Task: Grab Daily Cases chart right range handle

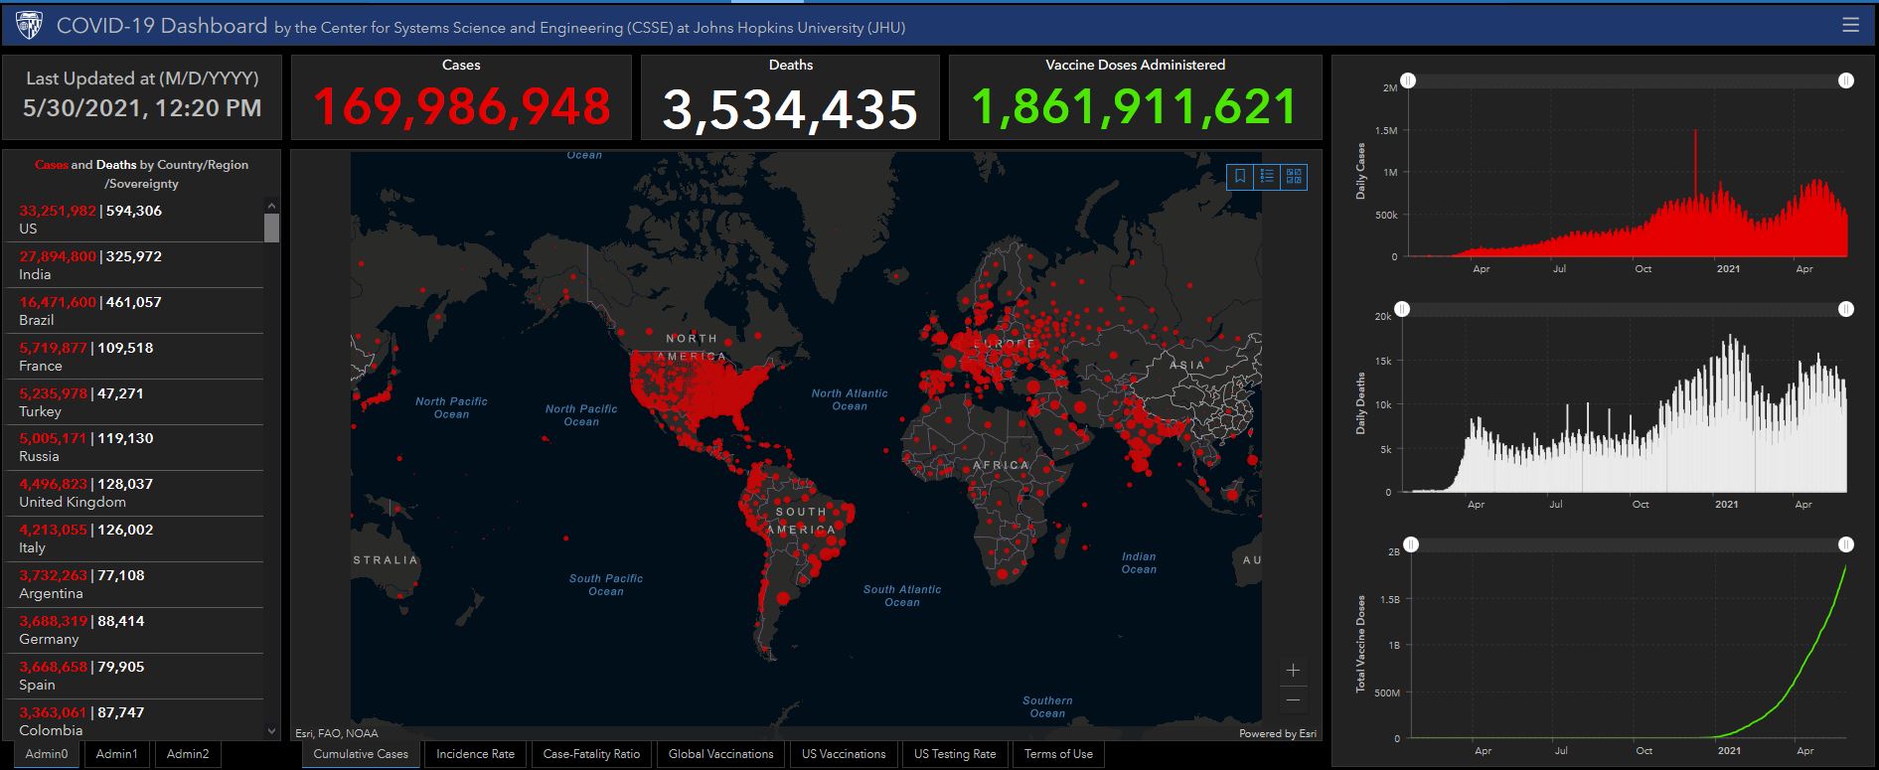Action: pos(1846,80)
